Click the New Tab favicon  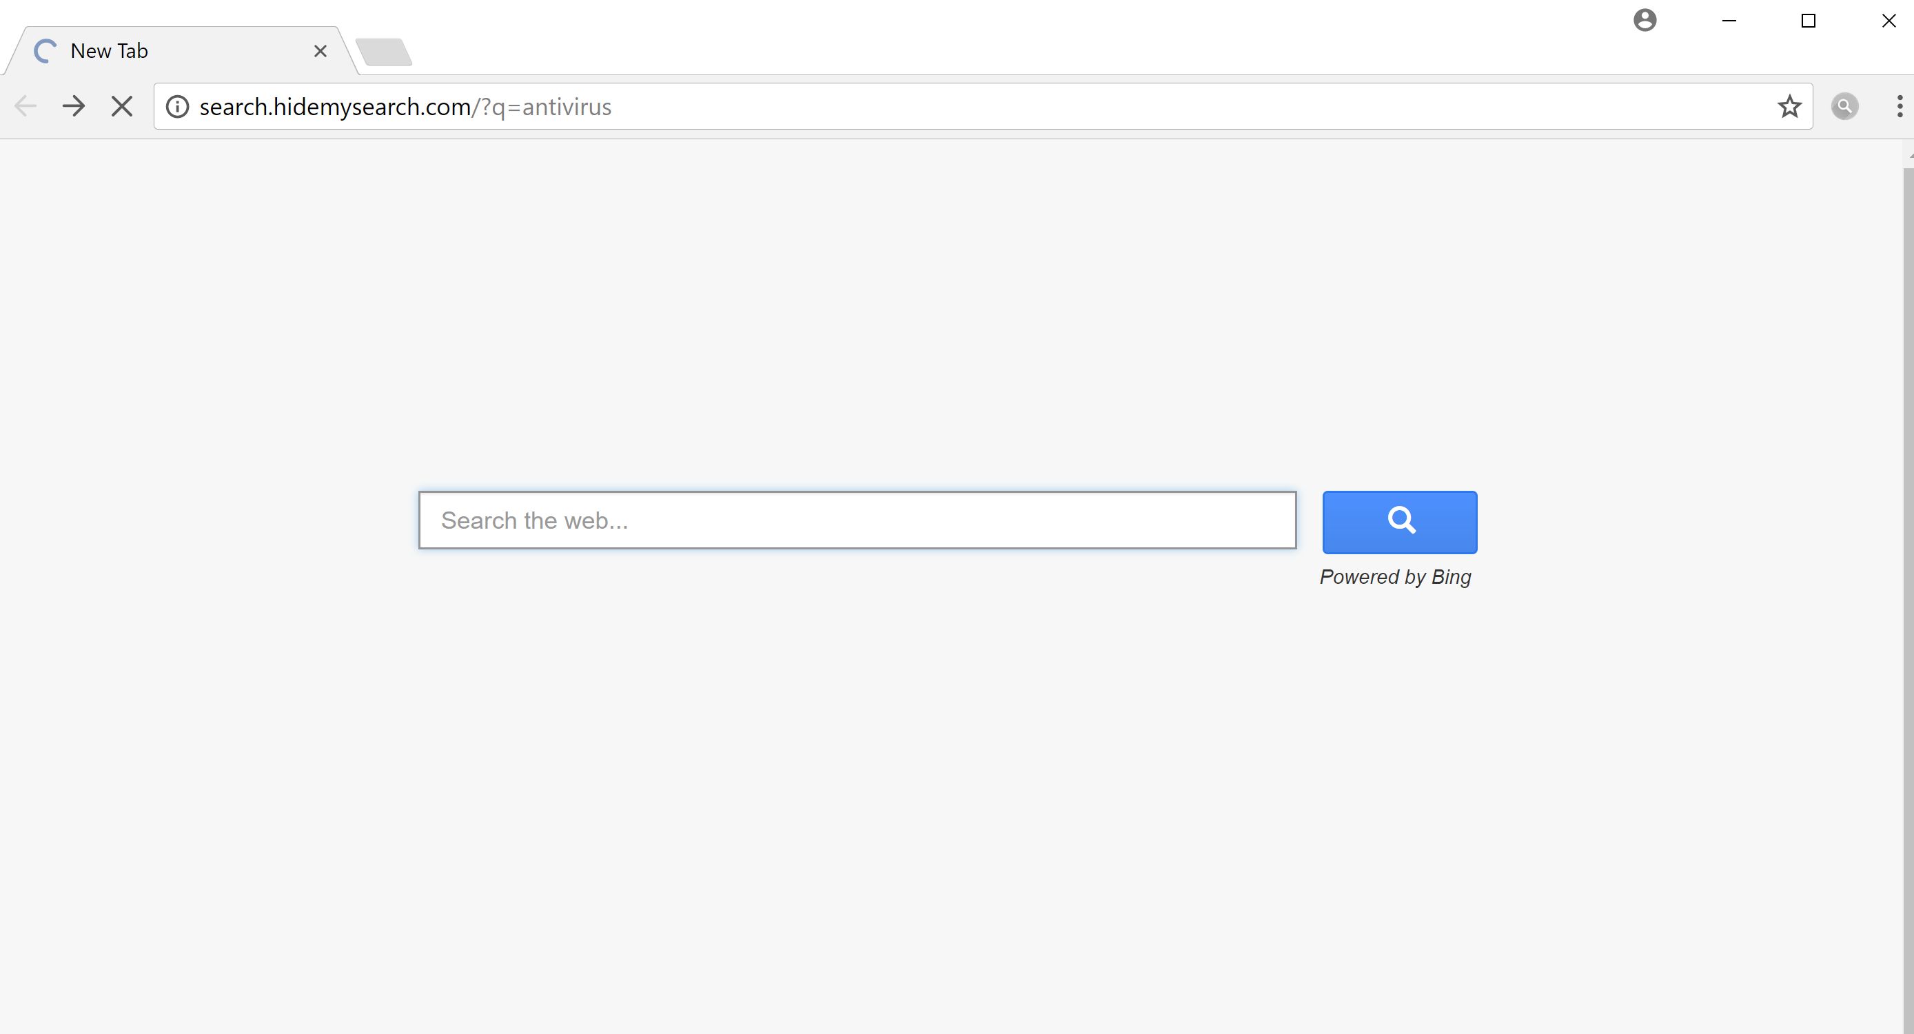(x=45, y=50)
